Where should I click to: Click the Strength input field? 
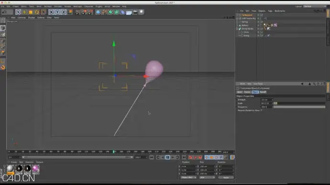(266, 100)
